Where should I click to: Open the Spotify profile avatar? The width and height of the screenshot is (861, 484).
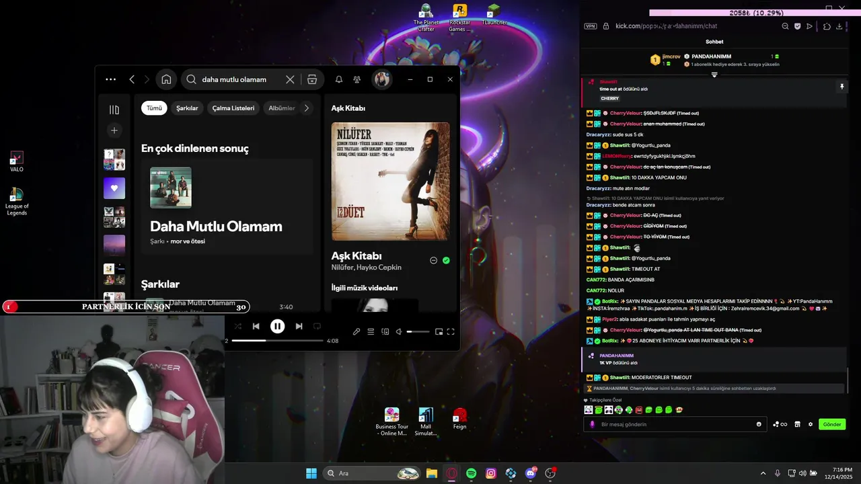(x=382, y=79)
